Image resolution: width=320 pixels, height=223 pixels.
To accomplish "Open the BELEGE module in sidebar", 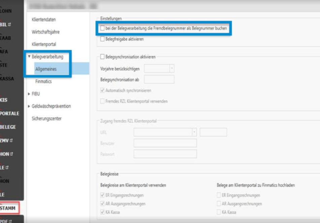I will (x=8, y=127).
